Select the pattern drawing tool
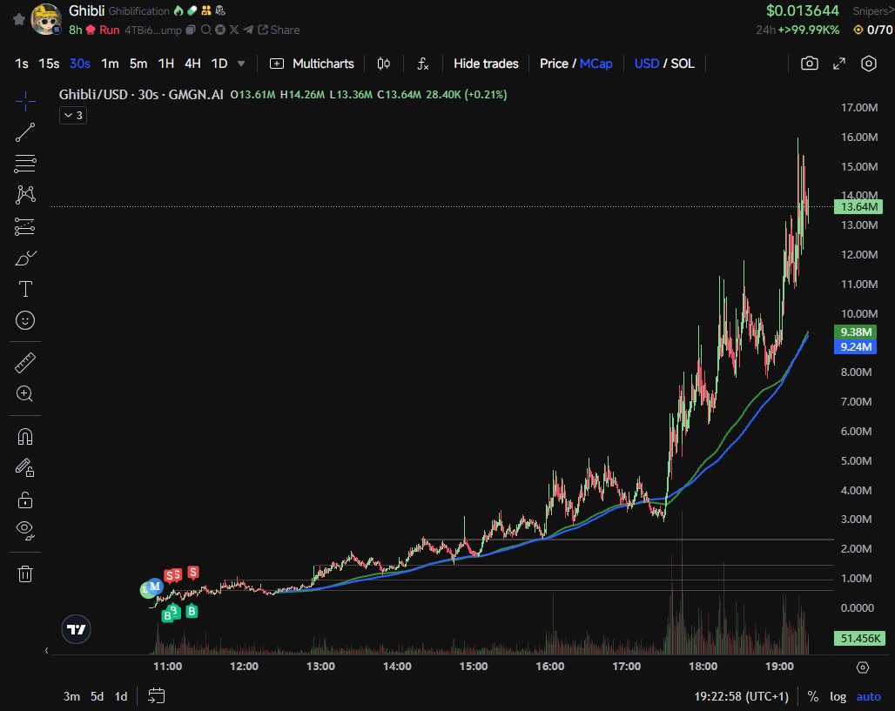 [x=25, y=195]
